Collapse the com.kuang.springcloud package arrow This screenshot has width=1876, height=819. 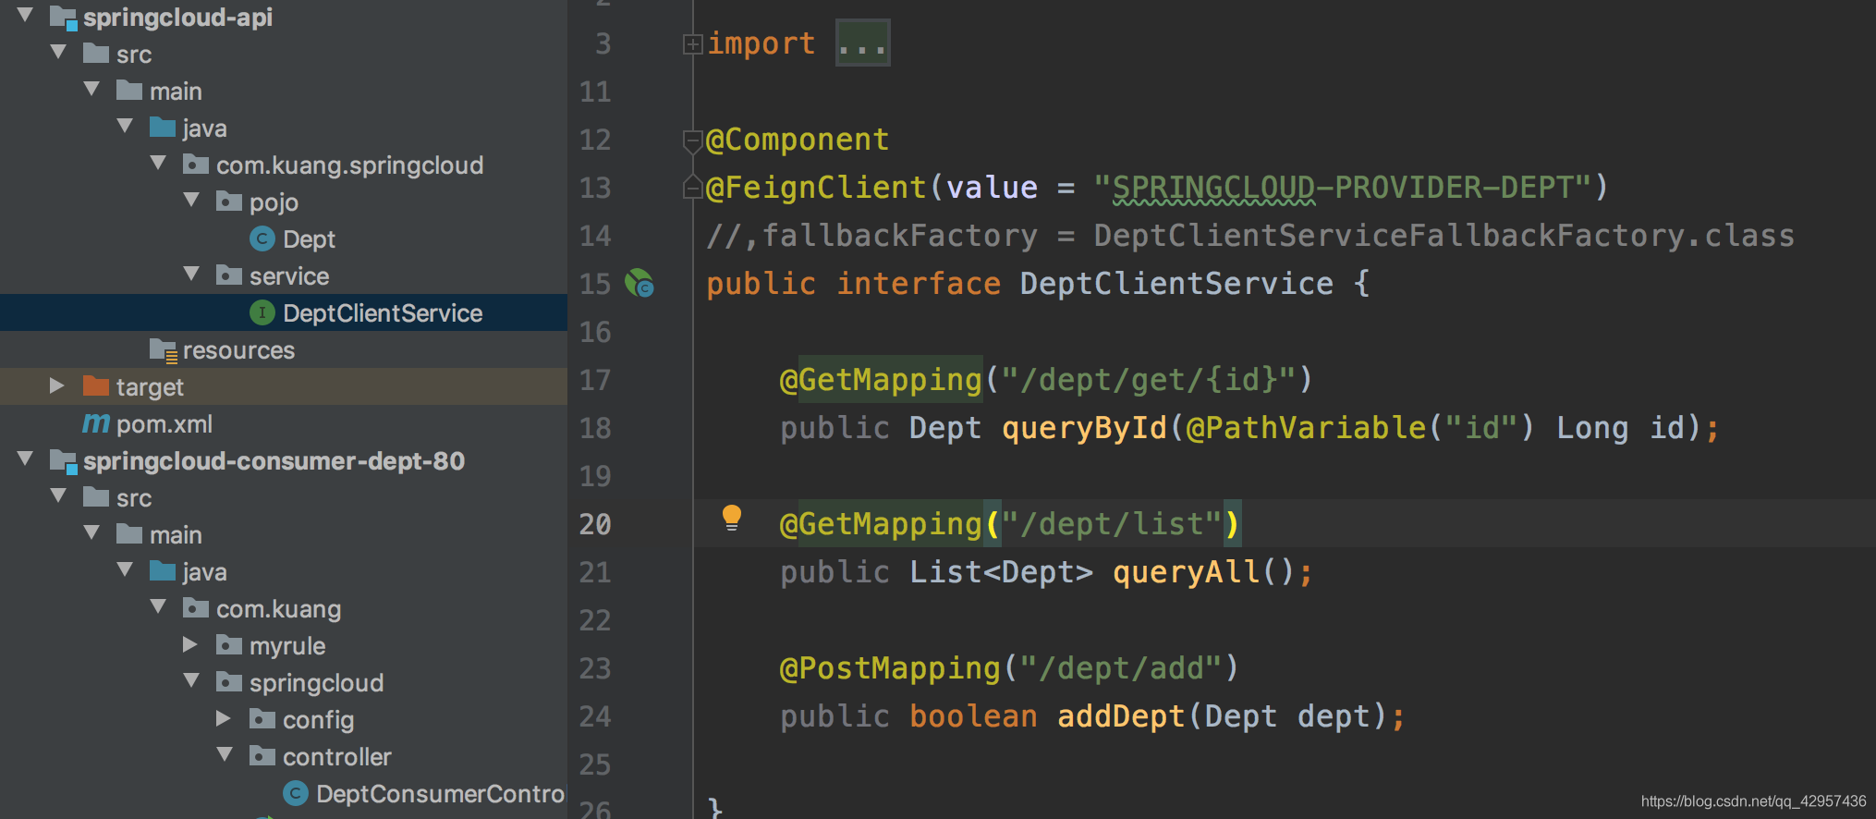point(159,163)
